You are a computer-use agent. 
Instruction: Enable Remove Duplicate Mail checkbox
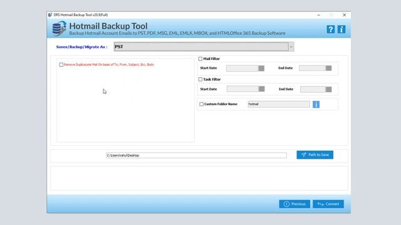pyautogui.click(x=61, y=65)
